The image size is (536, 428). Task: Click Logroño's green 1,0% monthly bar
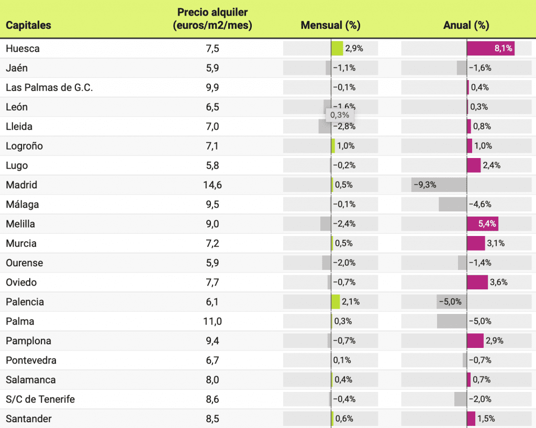point(333,146)
